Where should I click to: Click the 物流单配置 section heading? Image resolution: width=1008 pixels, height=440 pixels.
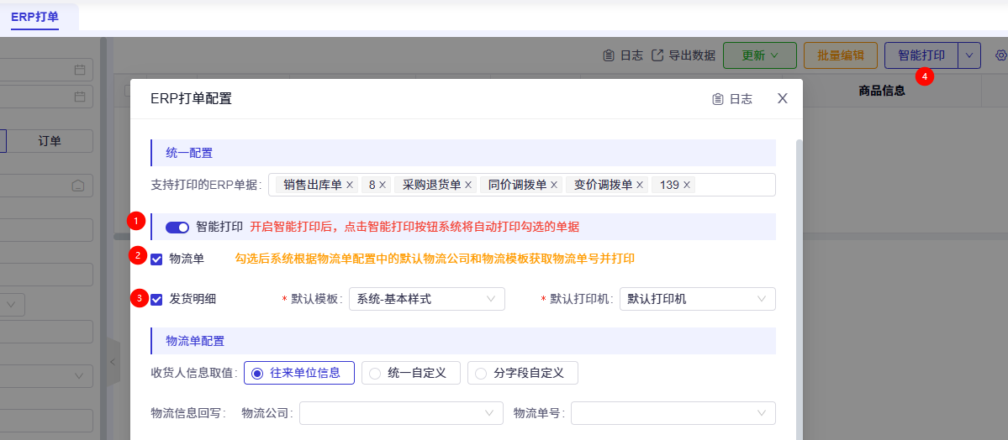195,340
